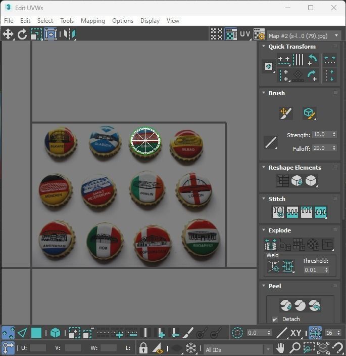Enable Edge sub-object mode
Screen dimensions: 346x356
coord(22,333)
